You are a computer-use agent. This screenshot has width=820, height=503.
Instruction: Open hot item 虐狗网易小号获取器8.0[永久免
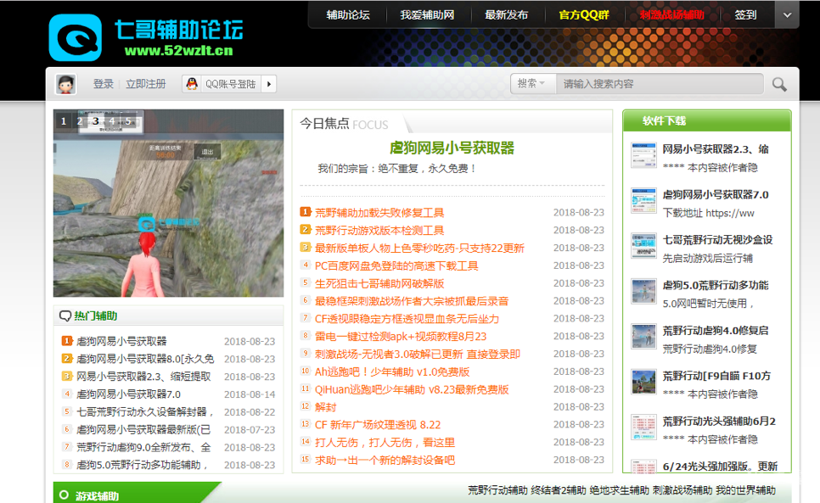[145, 359]
